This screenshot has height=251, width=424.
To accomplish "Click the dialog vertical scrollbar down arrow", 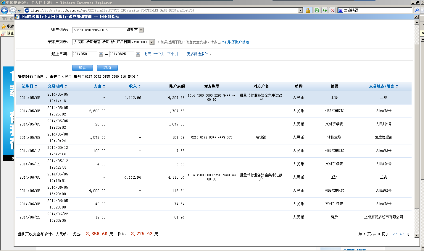I will coord(417,235).
